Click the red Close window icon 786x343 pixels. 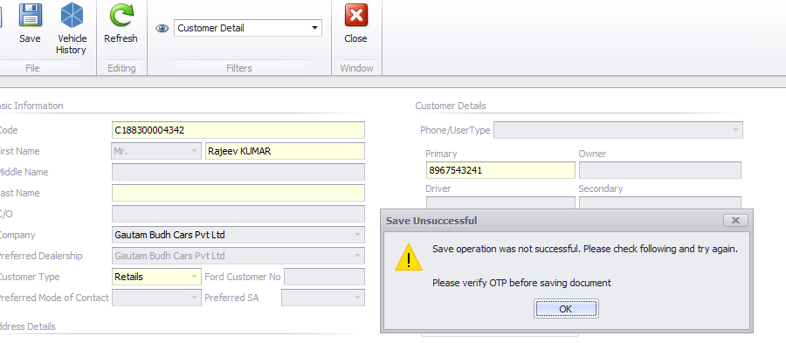356,15
